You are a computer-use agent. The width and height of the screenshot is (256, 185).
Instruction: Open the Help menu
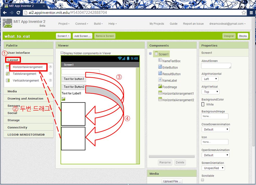[112, 24]
